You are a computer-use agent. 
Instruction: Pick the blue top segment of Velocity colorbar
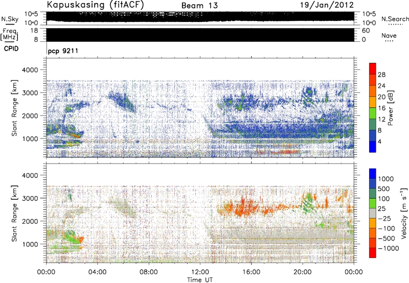click(x=373, y=174)
